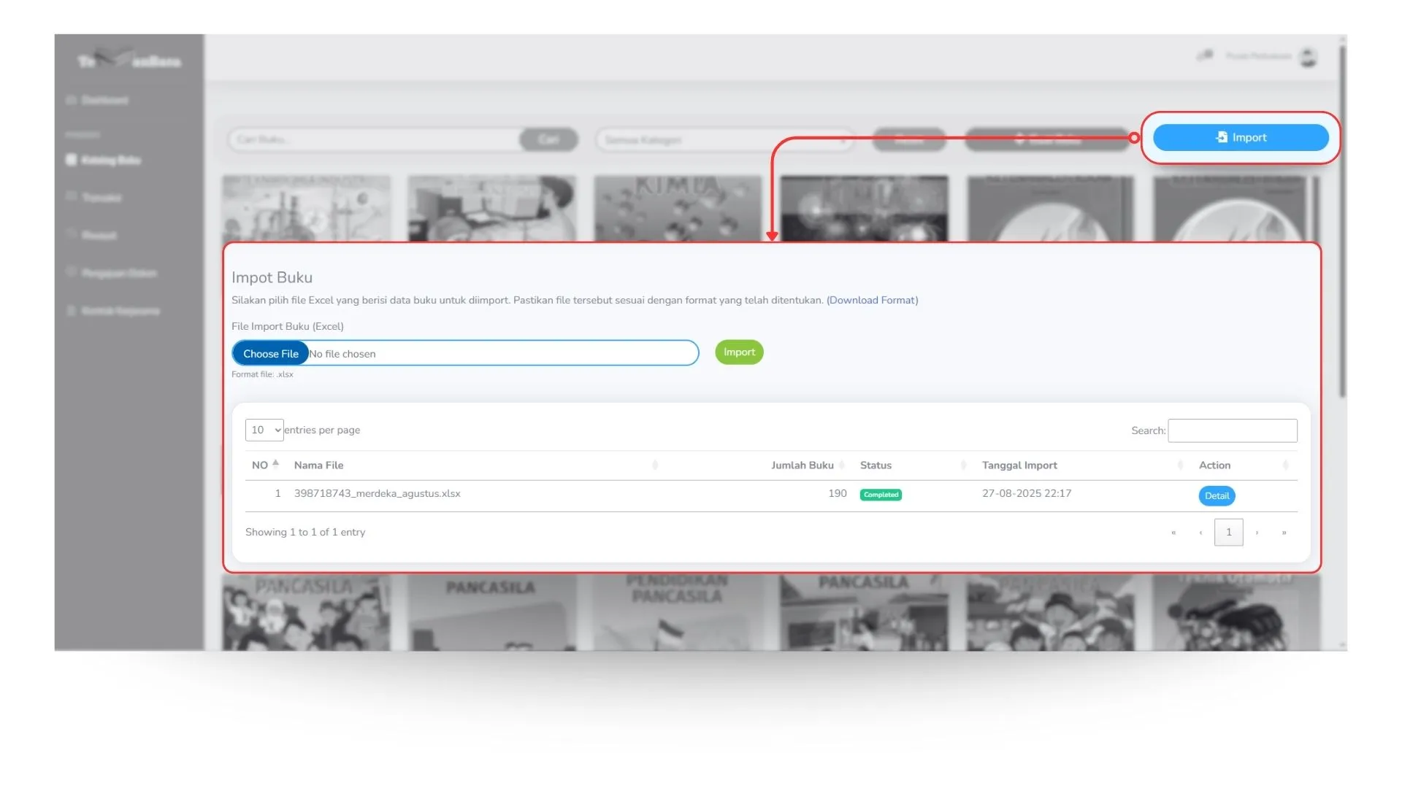This screenshot has height=788, width=1402.
Task: Expand the entries per page dropdown
Action: tap(264, 430)
